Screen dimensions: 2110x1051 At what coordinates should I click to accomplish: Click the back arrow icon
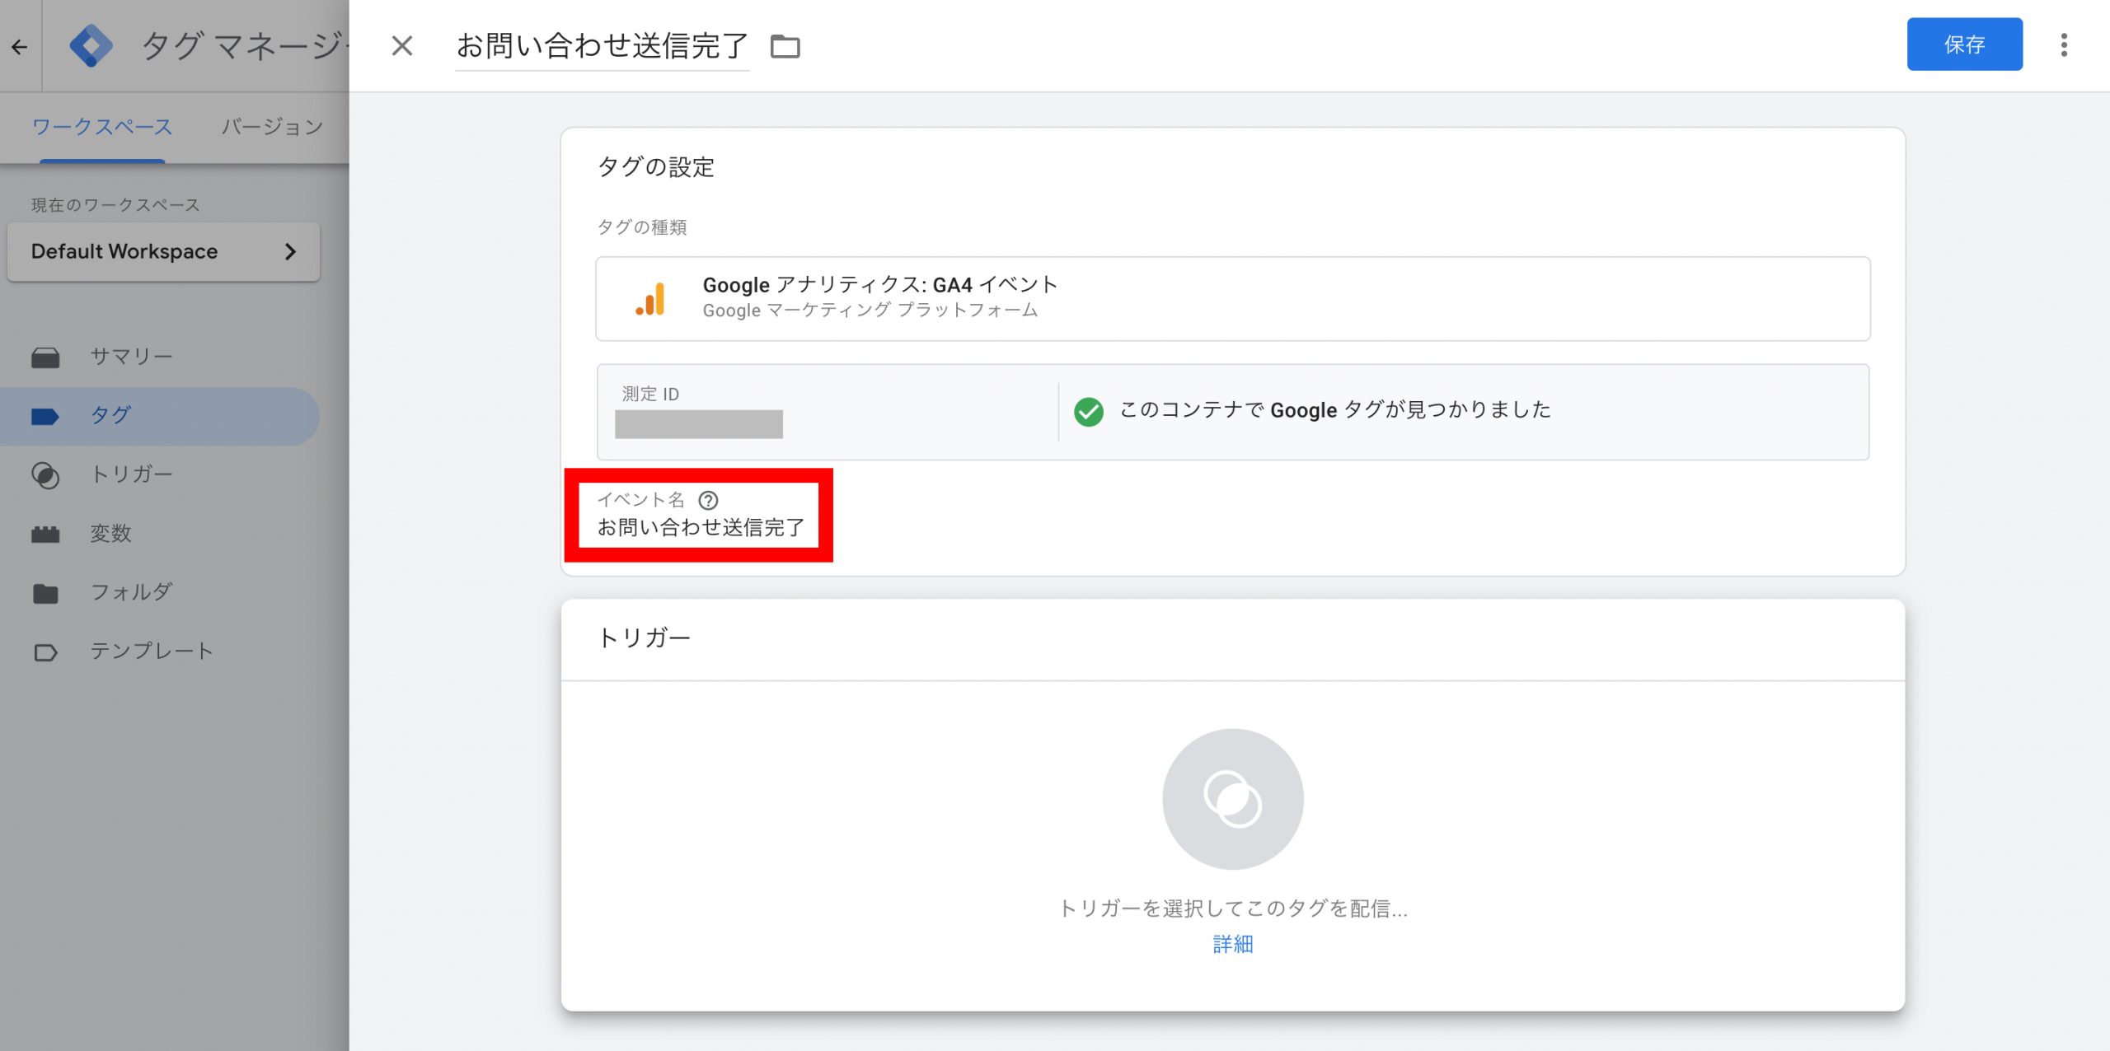19,47
